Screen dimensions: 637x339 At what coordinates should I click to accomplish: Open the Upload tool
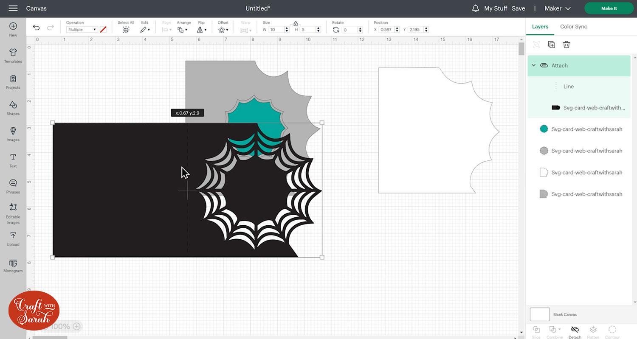coord(13,239)
